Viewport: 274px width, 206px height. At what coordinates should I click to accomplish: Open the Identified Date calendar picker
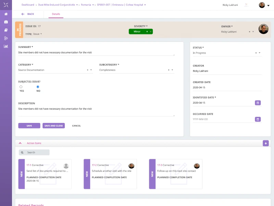tap(258, 103)
